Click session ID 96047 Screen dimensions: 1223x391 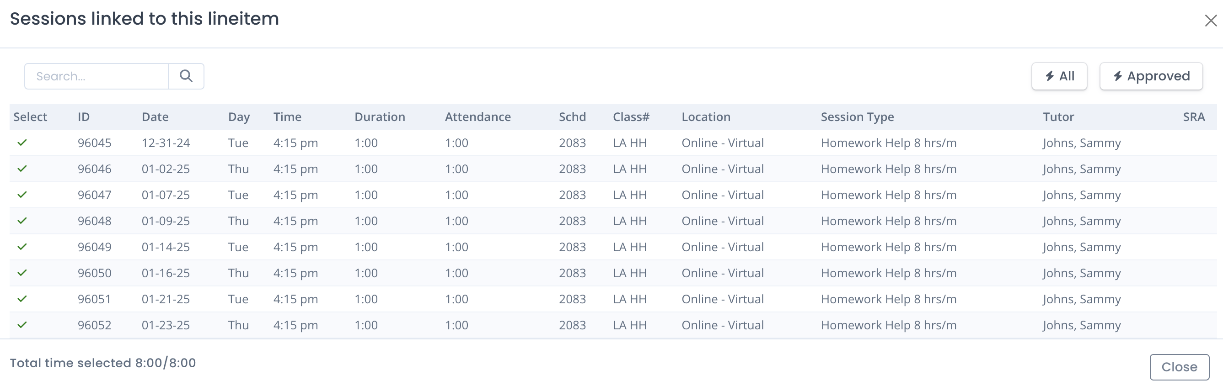(95, 195)
